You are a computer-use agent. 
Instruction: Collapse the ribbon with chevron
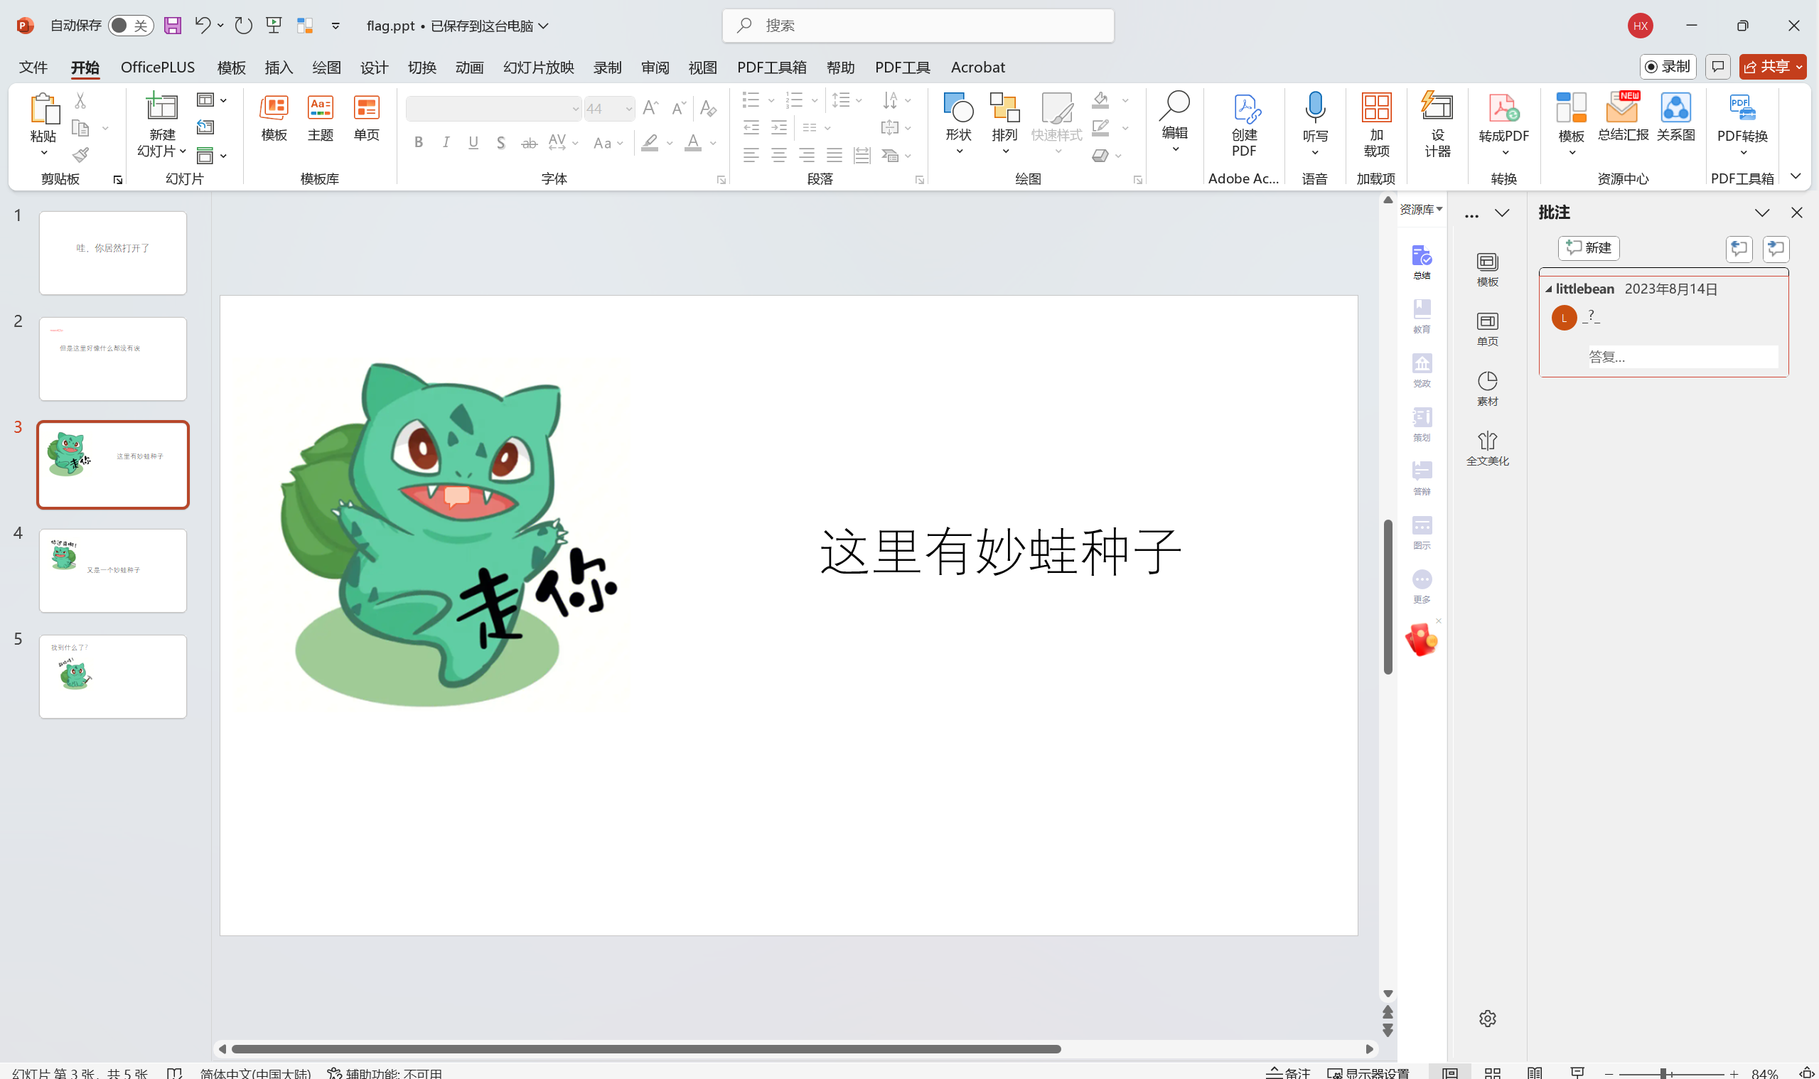click(x=1795, y=176)
